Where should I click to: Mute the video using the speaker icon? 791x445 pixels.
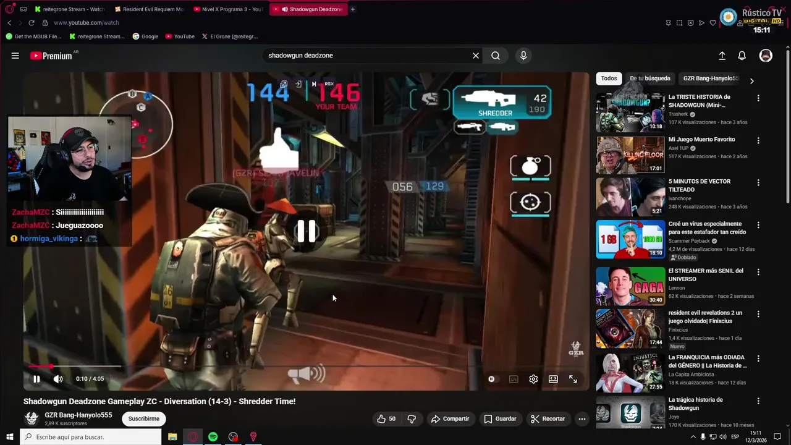pos(58,379)
